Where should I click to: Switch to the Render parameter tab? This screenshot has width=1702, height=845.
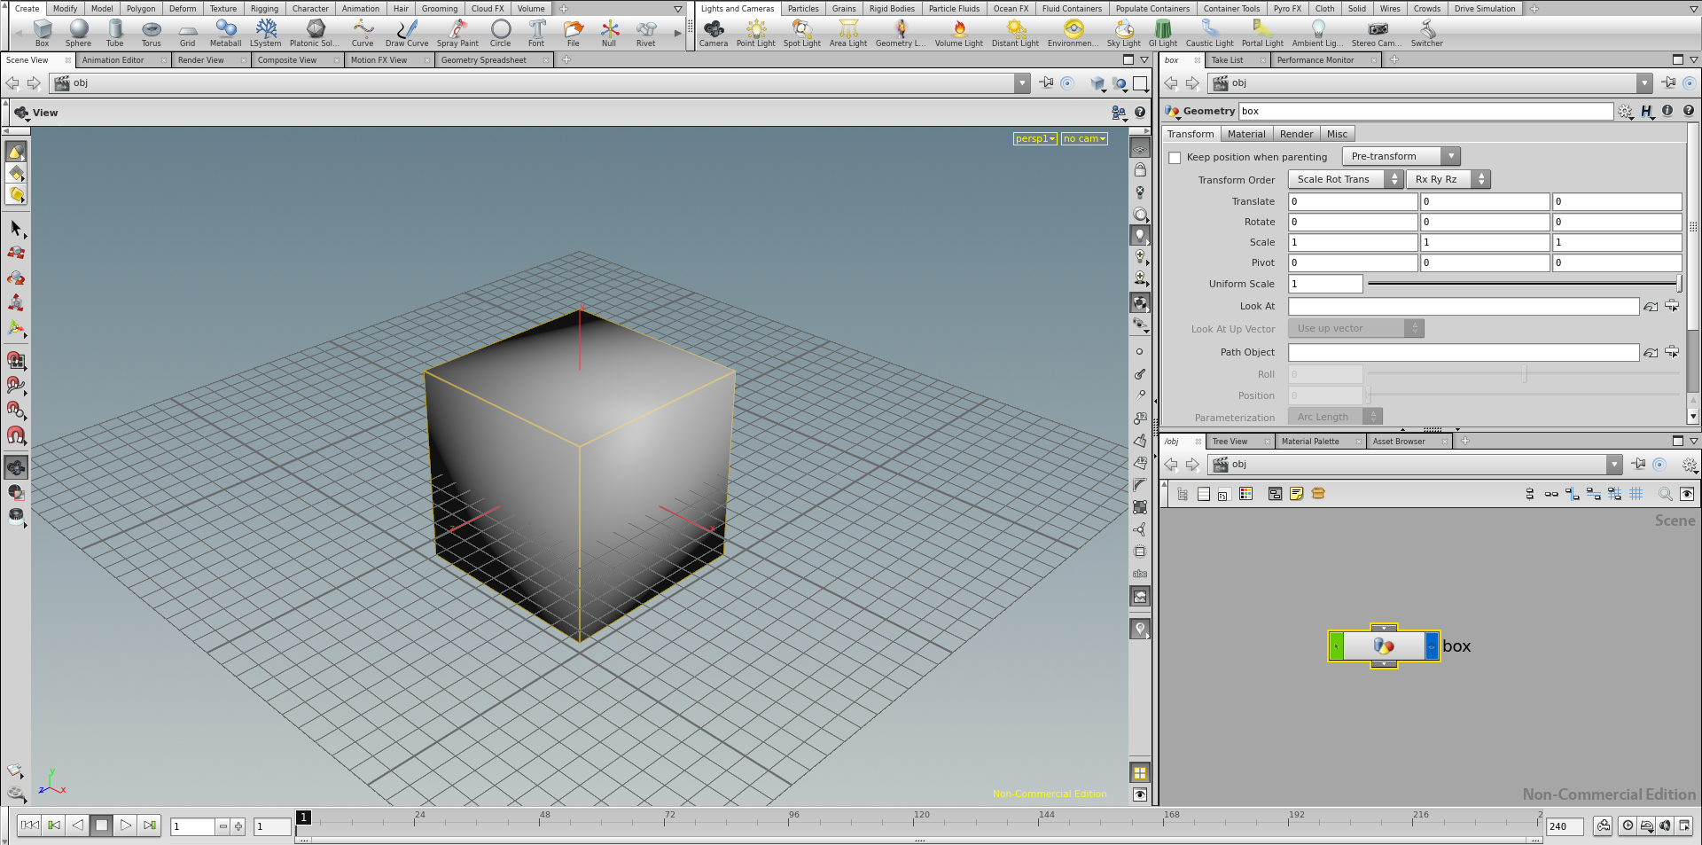tap(1296, 134)
